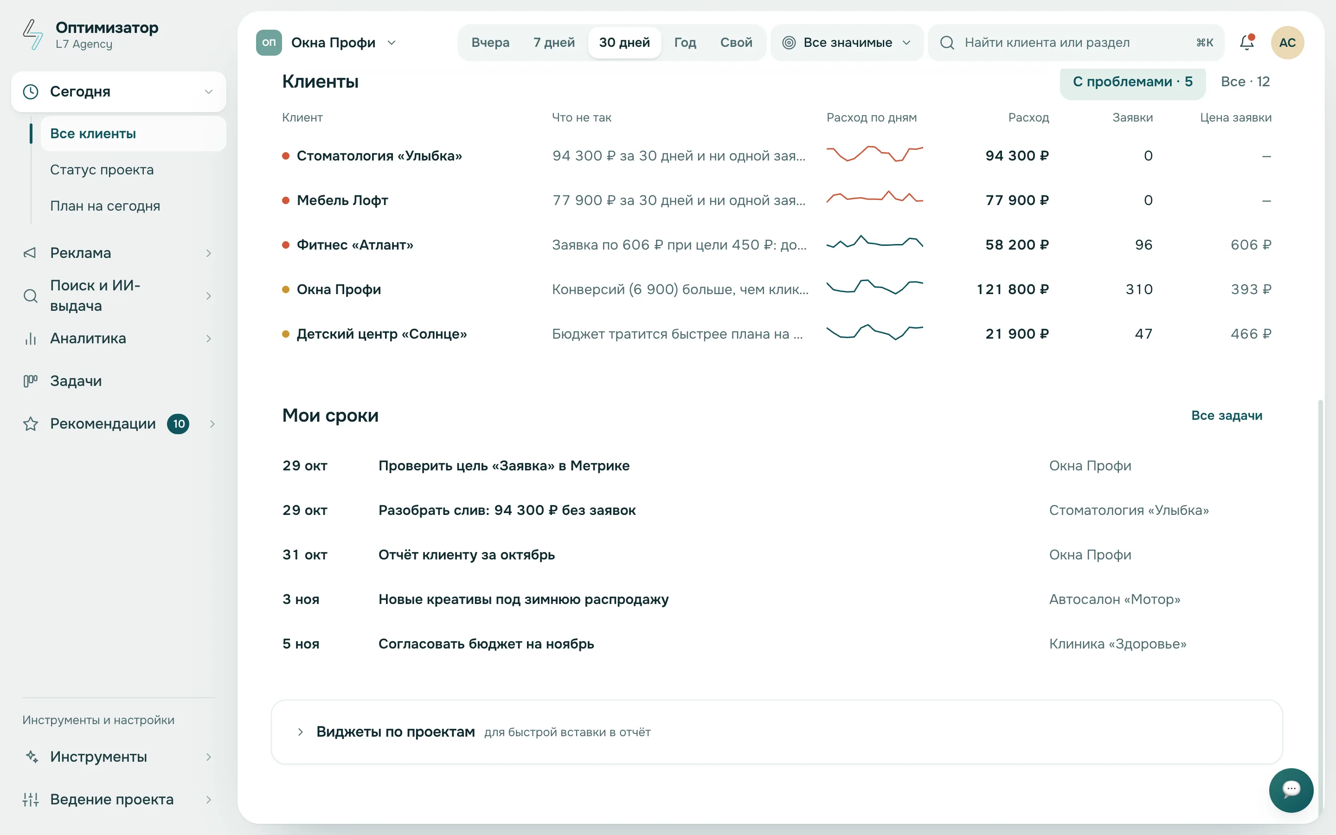The width and height of the screenshot is (1336, 835).
Task: Open notifications via the bell icon
Action: click(1247, 42)
